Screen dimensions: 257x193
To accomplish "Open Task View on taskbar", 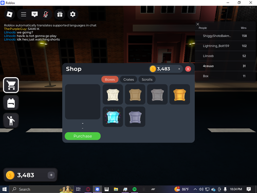I will point(78,189).
